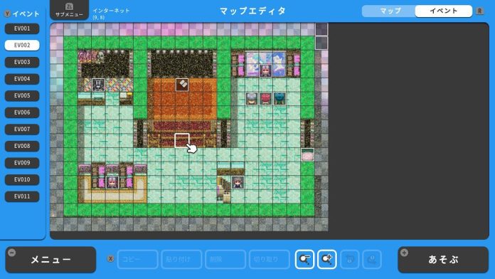Click the last greyed toolbar icon
The image size is (495, 279).
coord(372,259)
